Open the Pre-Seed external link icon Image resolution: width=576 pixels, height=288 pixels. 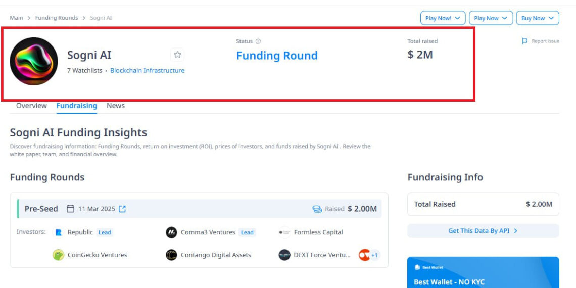122,209
